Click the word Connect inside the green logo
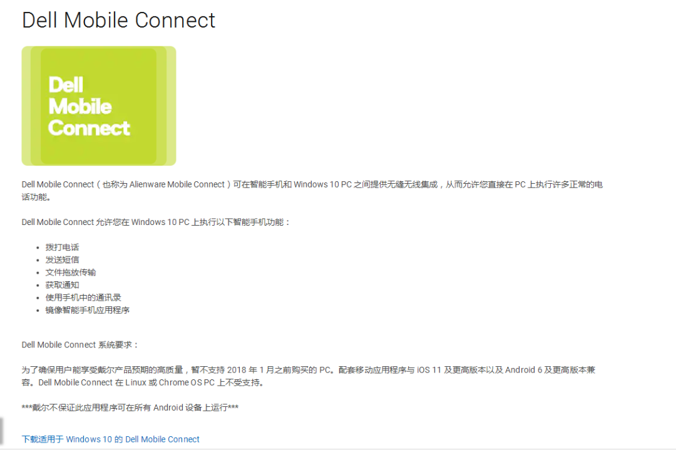 (89, 128)
